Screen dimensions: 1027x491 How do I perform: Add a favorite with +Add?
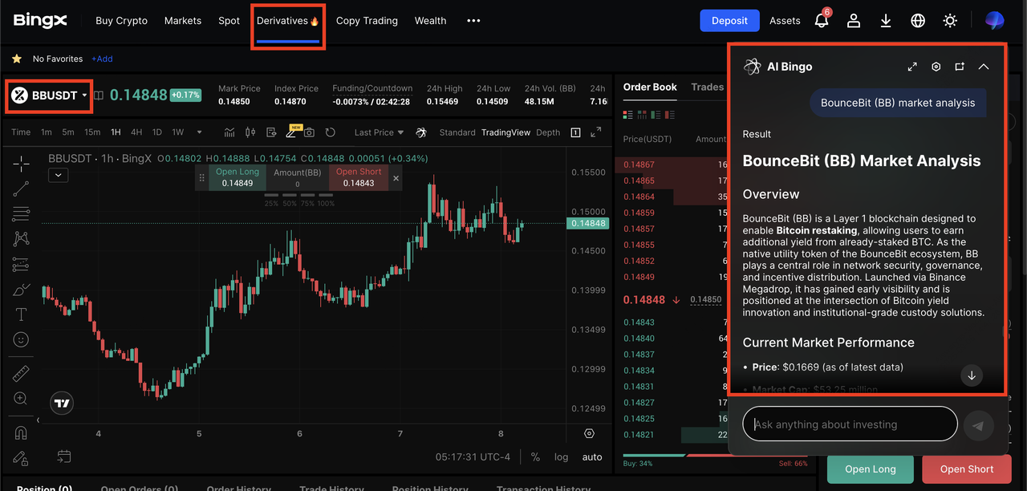102,59
